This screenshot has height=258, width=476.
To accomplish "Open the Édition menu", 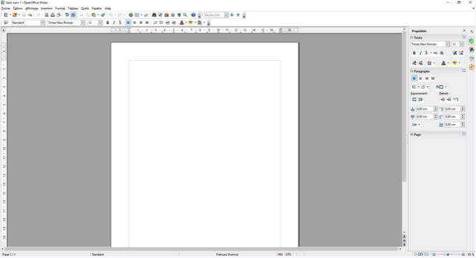I will tap(18, 8).
